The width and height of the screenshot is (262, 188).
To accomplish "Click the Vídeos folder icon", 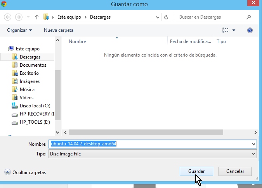I will [15, 97].
